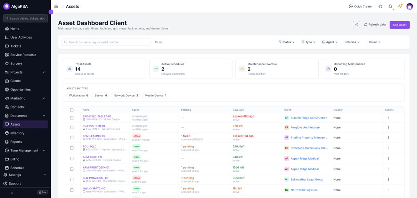The image size is (417, 198).
Task: Click the share icon button
Action: [357, 24]
